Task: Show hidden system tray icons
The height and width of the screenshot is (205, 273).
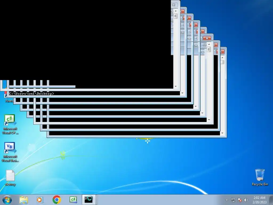Action: [x=227, y=200]
